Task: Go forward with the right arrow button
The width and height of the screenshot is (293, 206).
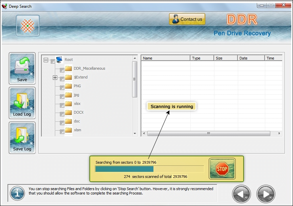Action: pos(266,194)
